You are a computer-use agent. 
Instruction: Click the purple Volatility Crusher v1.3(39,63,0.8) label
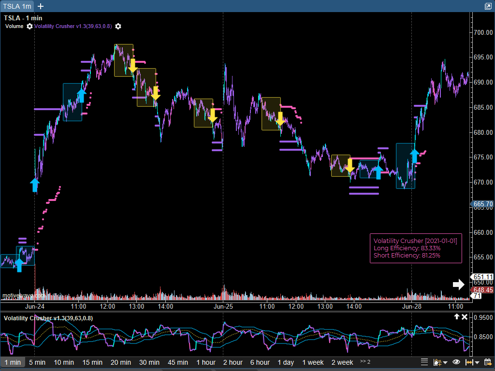tap(73, 26)
